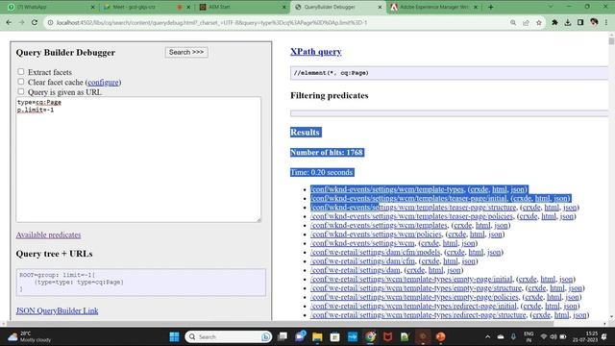The height and width of the screenshot is (346, 615).
Task: Toggle the browser side panel icon
Action: click(x=580, y=23)
